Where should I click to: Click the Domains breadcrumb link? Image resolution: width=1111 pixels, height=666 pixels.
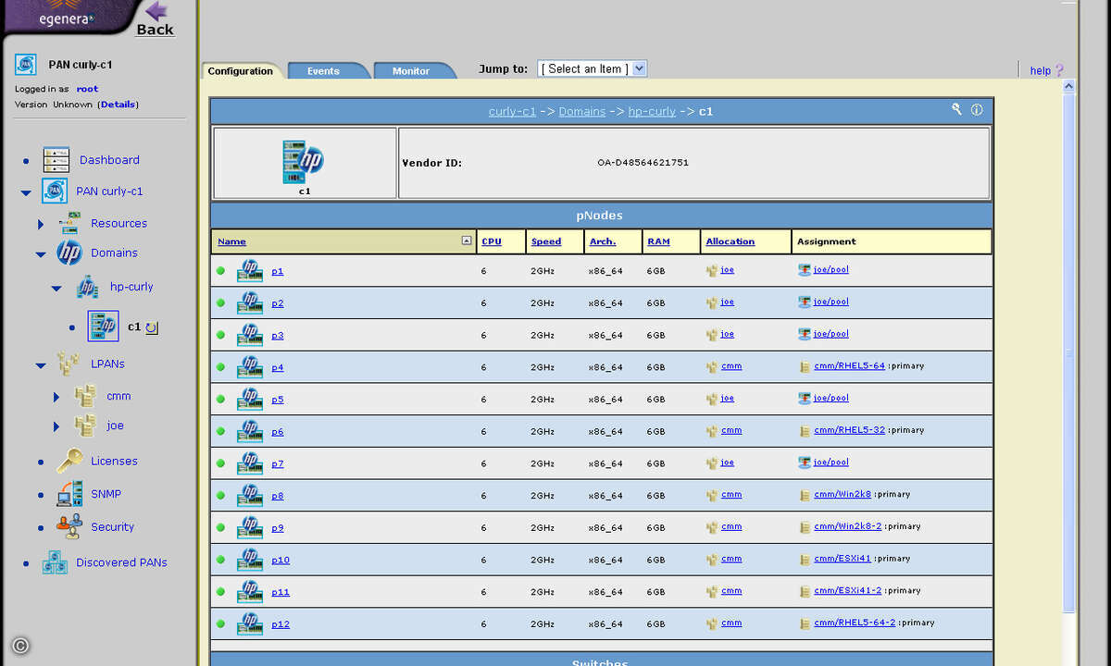coord(582,111)
